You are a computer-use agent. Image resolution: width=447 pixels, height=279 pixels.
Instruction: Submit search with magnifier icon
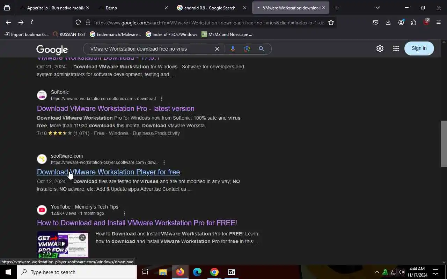(x=261, y=49)
